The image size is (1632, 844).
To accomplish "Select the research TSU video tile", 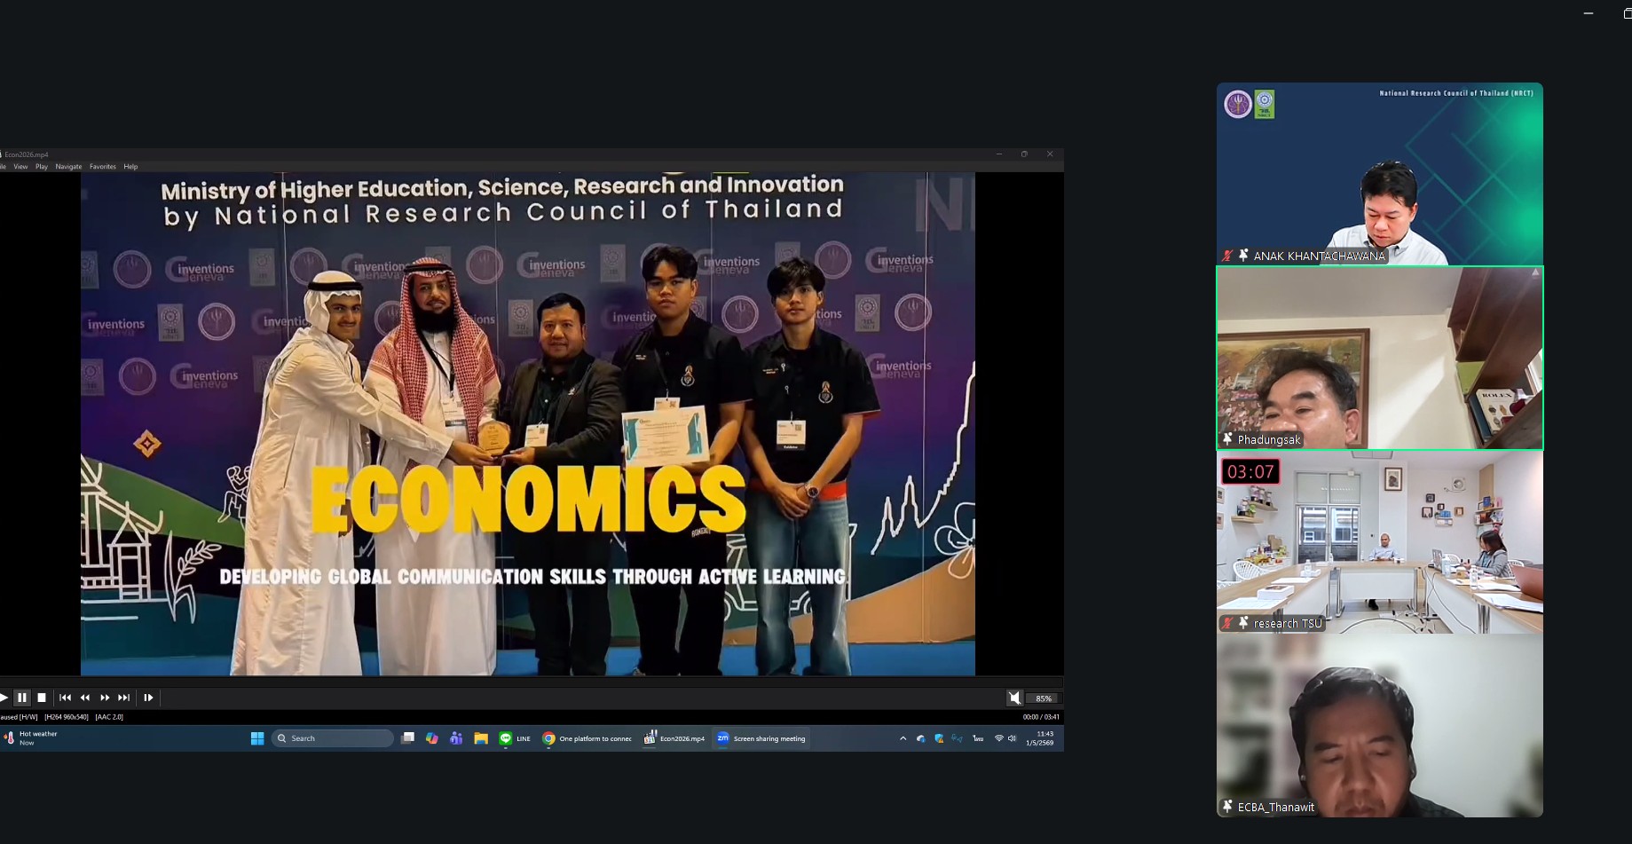I will (1380, 542).
